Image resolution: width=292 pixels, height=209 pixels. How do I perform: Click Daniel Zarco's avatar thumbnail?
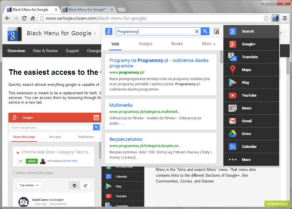tap(24, 202)
